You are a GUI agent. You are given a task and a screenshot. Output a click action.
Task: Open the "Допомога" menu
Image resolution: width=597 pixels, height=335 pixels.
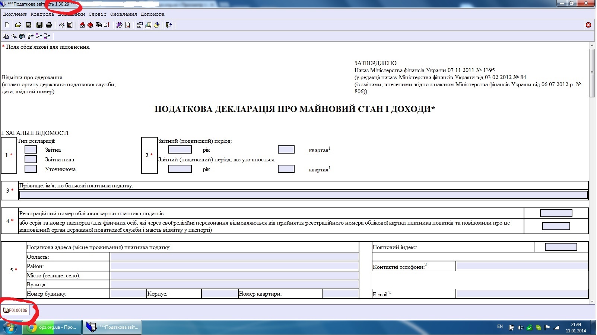[x=152, y=14]
